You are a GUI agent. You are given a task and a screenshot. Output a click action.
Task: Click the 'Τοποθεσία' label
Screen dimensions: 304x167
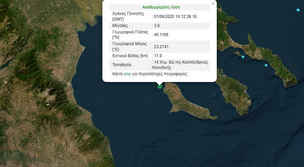[122, 65]
